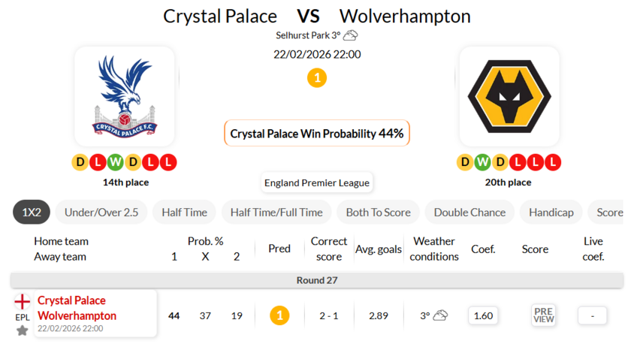Viewport: 631px width, 362px height.
Task: Click the cloud icon in weather conditions column
Action: (440, 315)
